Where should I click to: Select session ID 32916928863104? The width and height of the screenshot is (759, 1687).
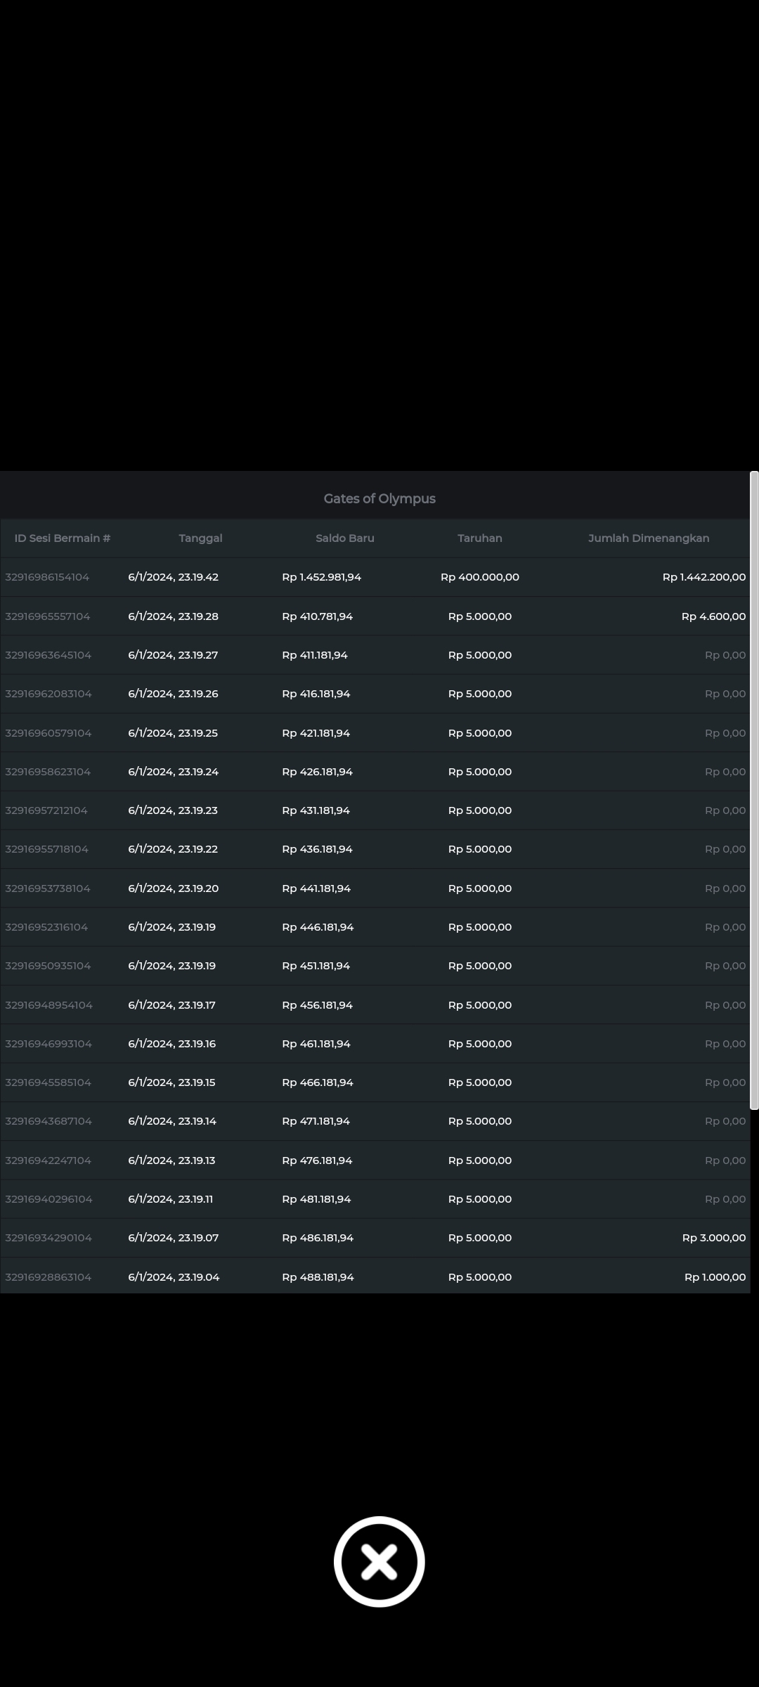click(x=48, y=1277)
